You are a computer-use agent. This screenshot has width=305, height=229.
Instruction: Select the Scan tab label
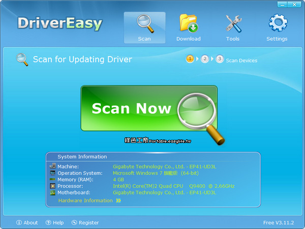(144, 39)
